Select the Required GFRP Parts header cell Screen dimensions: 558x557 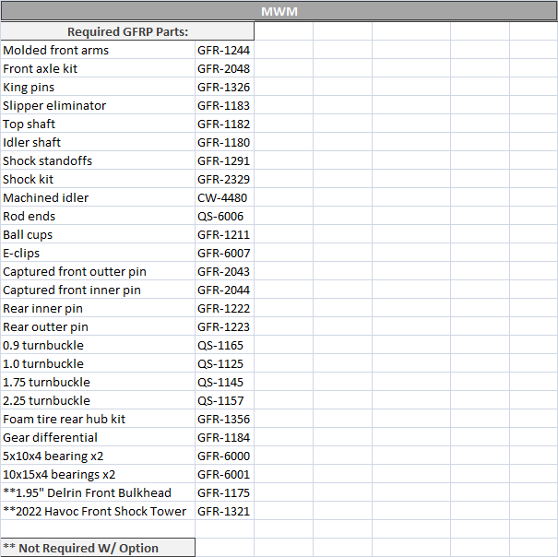[x=127, y=31]
